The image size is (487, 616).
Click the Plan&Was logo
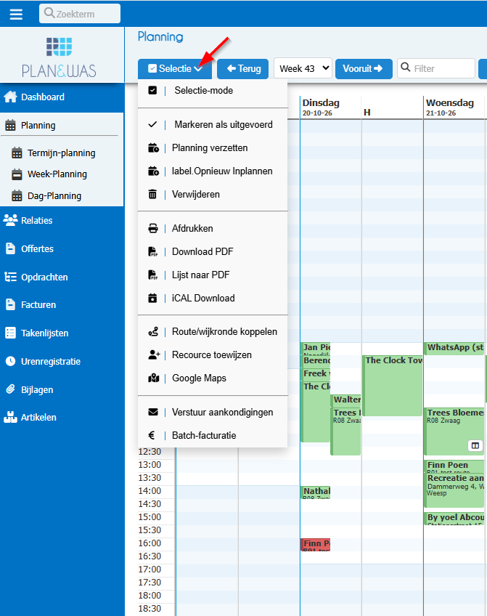(59, 57)
